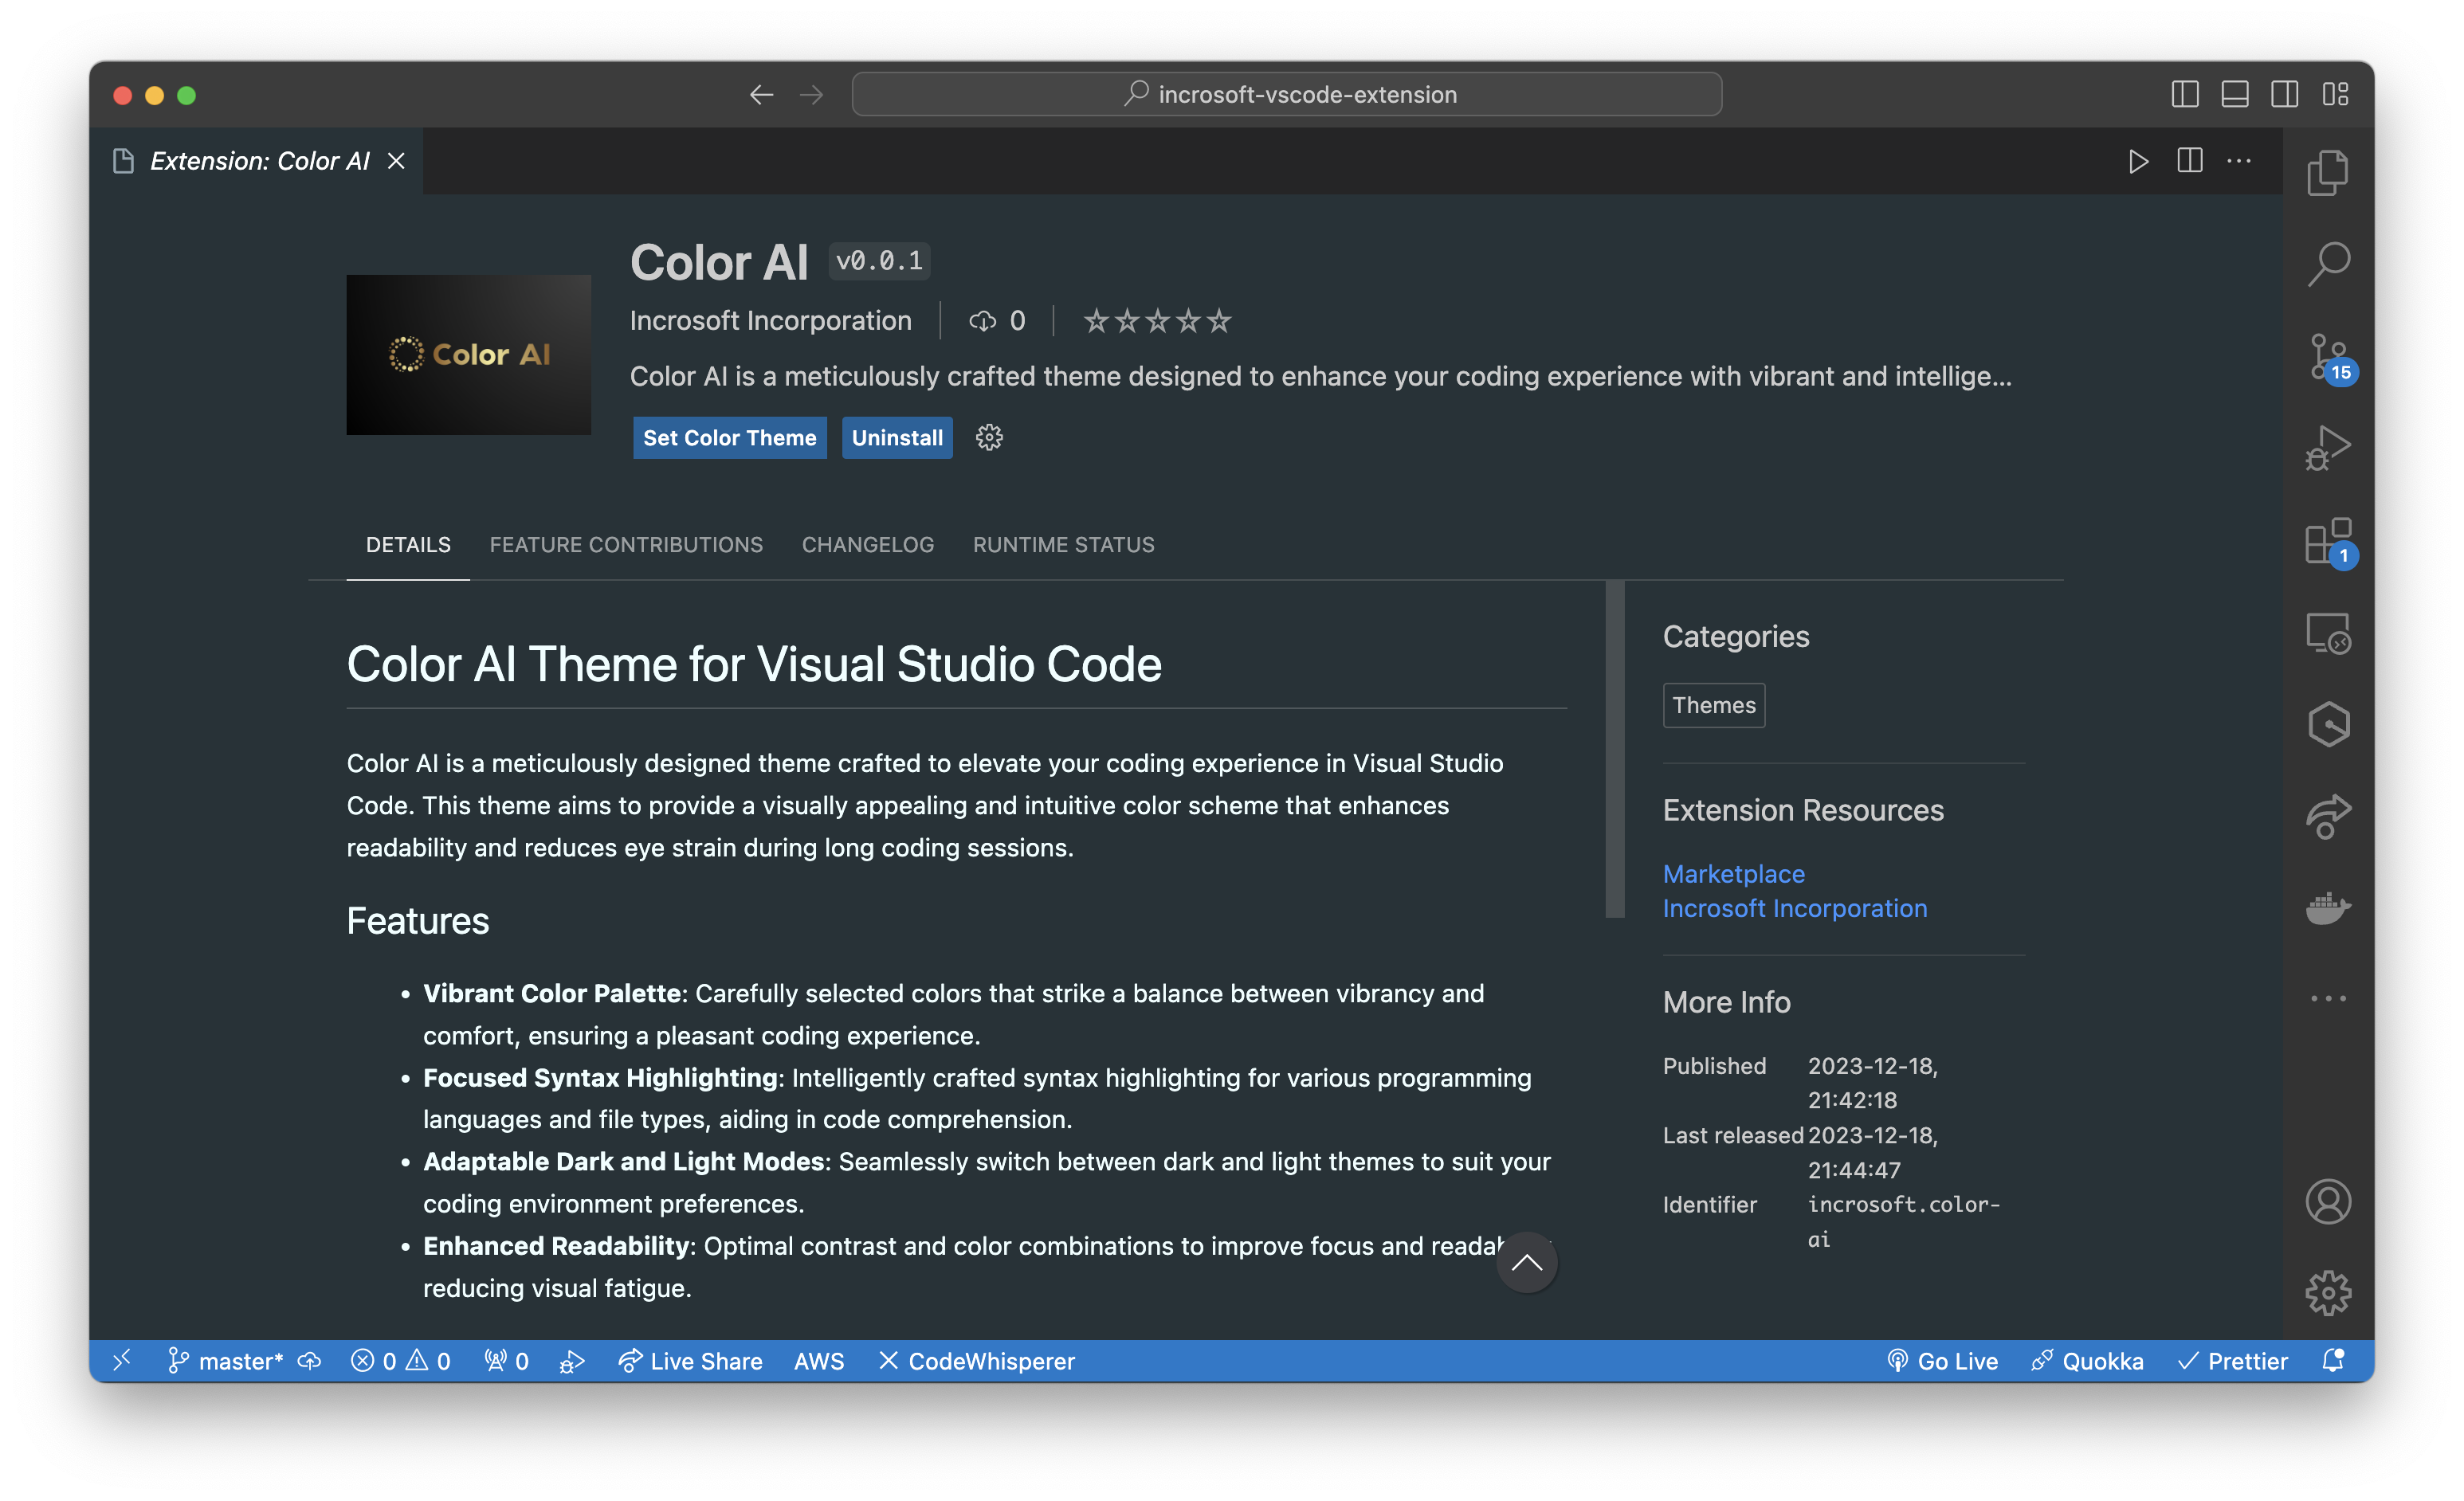Open the Search view in activity bar
The width and height of the screenshot is (2464, 1501).
pos(2328,264)
